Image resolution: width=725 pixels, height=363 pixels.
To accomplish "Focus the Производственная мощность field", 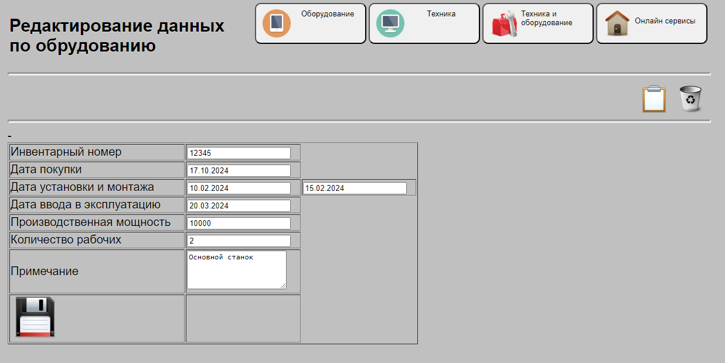I will [x=239, y=223].
